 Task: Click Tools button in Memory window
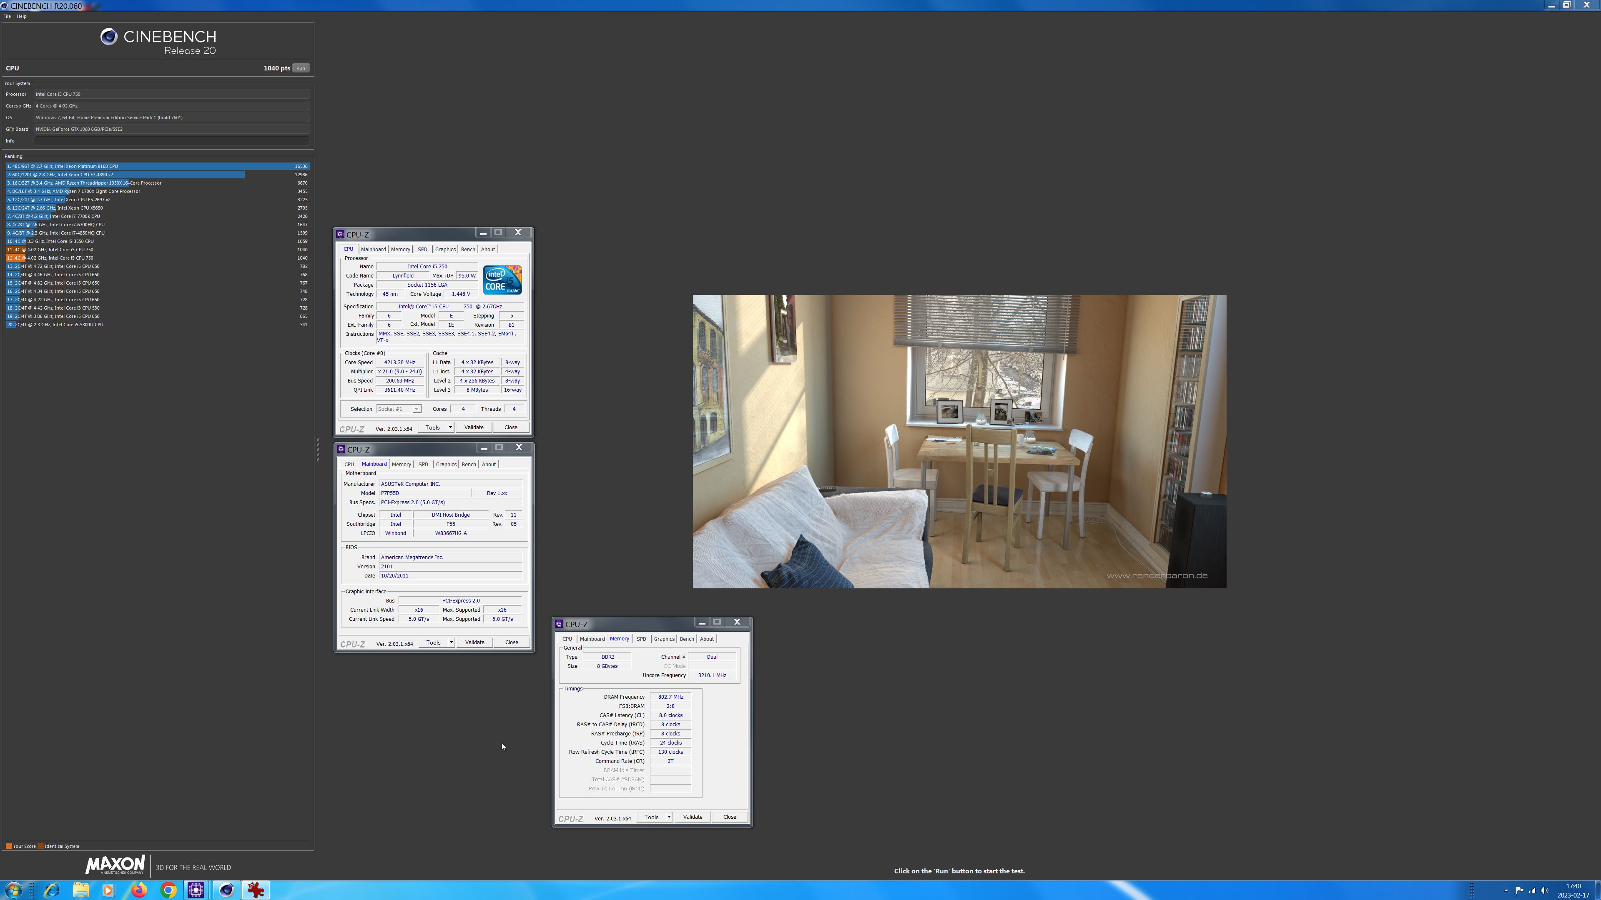tap(651, 817)
